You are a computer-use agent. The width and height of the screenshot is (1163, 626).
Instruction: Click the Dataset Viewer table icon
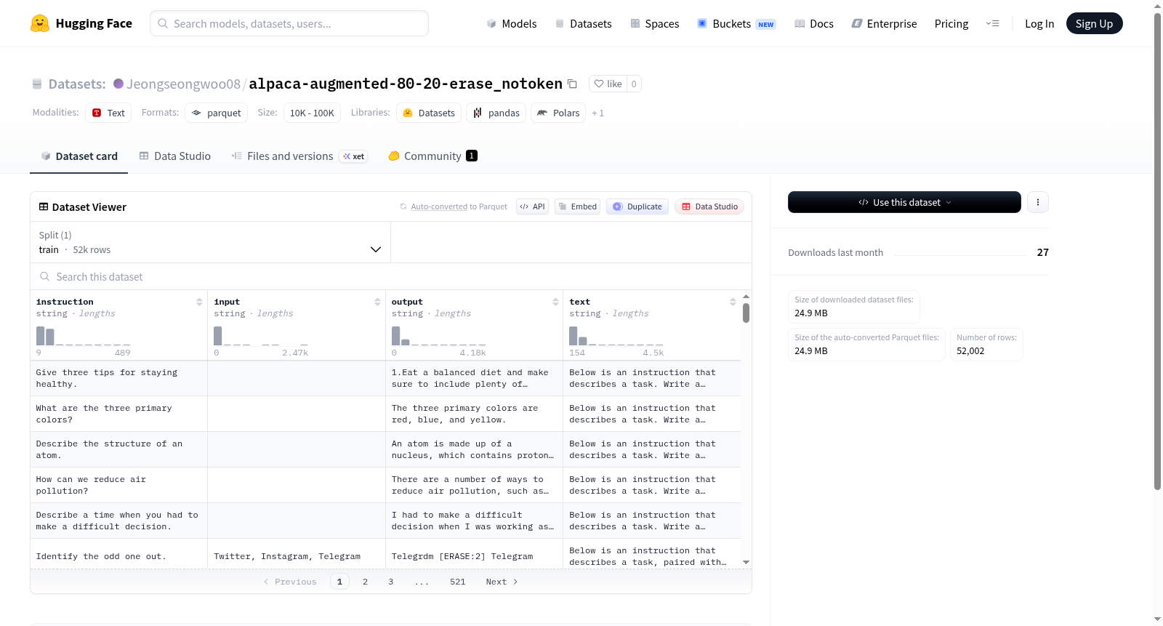coord(44,207)
